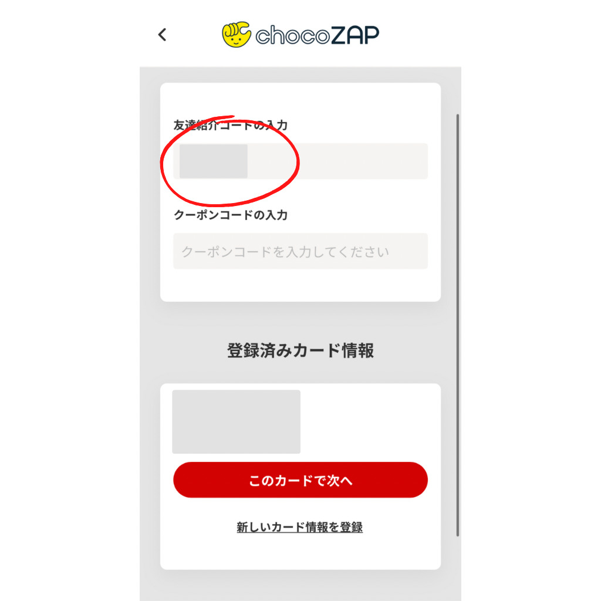Image resolution: width=601 pixels, height=601 pixels.
Task: Click blank space under the new-card link
Action: [x=300, y=551]
